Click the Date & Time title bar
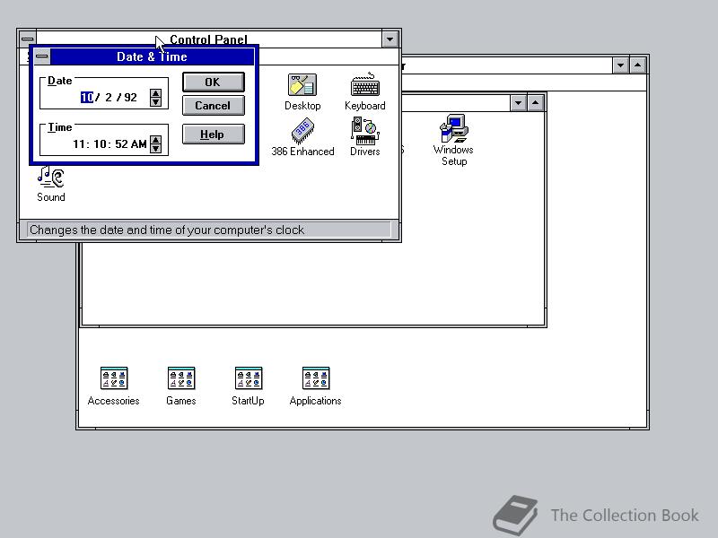Viewport: 718px width, 538px height. (x=152, y=56)
